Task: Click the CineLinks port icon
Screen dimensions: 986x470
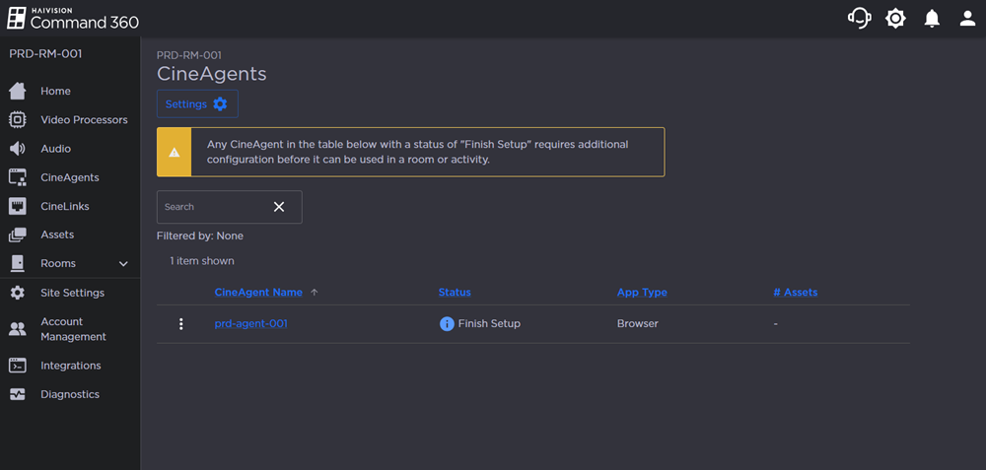Action: [x=18, y=206]
